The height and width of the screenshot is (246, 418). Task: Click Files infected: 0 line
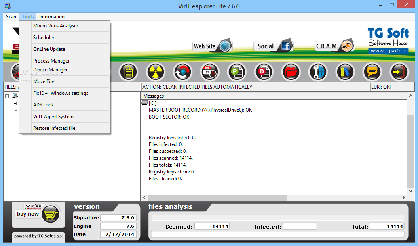point(166,144)
